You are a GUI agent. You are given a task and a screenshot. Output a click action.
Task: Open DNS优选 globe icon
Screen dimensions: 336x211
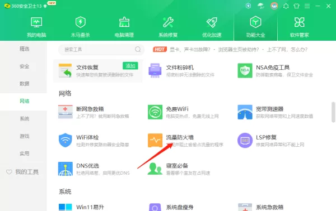pyautogui.click(x=66, y=169)
